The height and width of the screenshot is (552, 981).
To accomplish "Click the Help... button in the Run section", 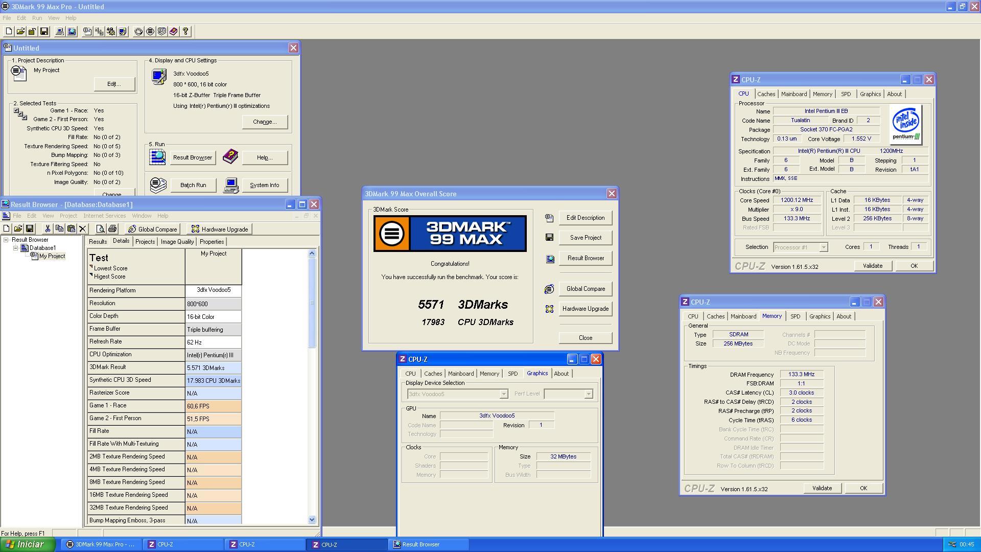I will point(265,157).
